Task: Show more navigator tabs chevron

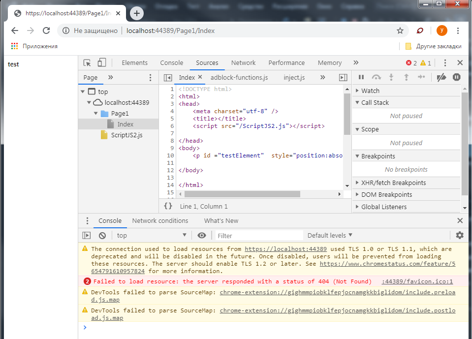Action: 110,77
